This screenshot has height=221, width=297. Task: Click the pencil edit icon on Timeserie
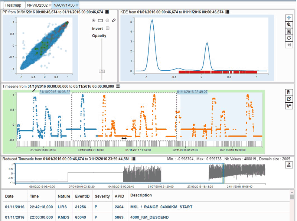34,90
